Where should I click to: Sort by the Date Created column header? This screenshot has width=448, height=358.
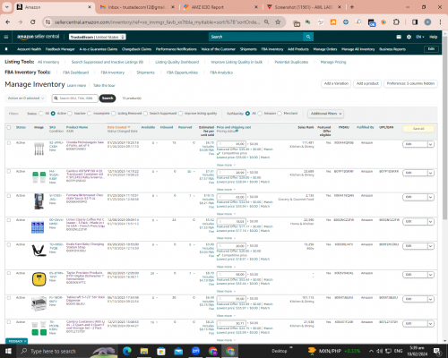(x=118, y=127)
